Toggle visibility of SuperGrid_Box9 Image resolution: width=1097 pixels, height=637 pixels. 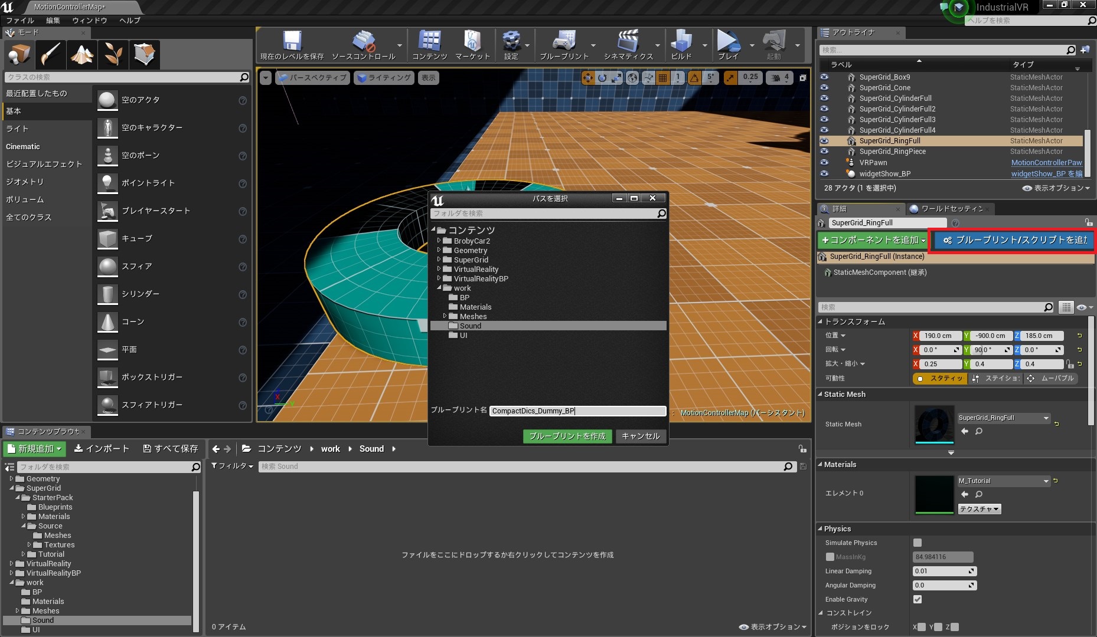(824, 77)
